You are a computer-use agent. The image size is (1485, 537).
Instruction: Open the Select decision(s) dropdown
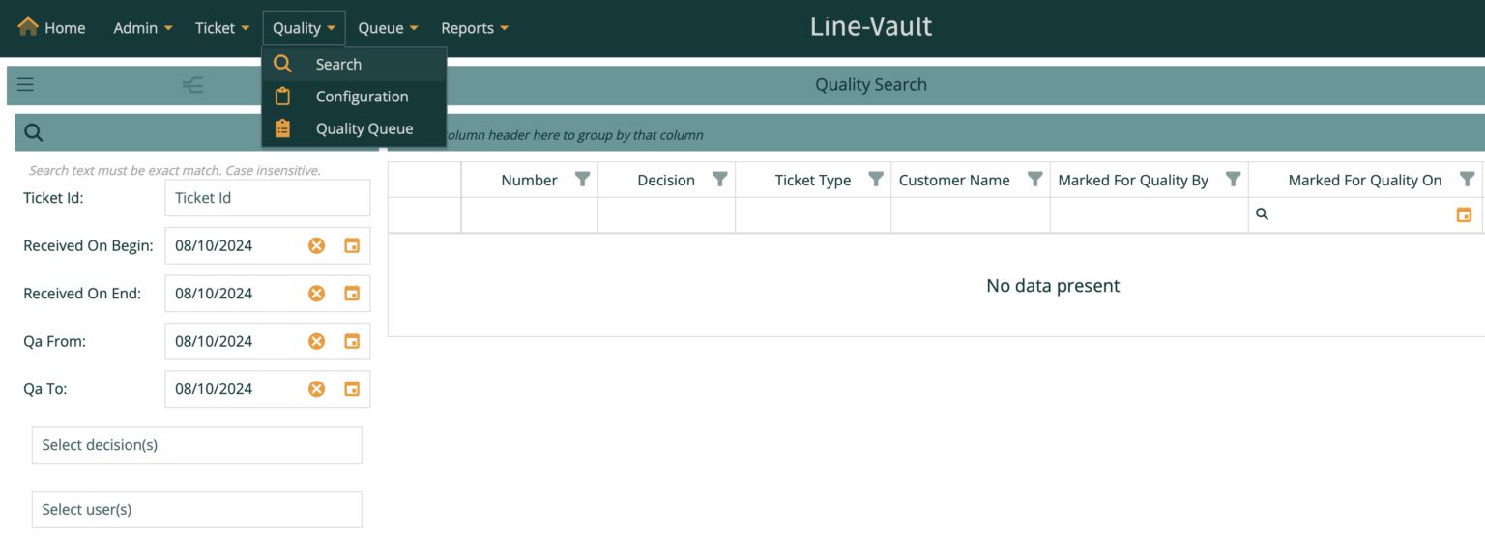click(197, 445)
